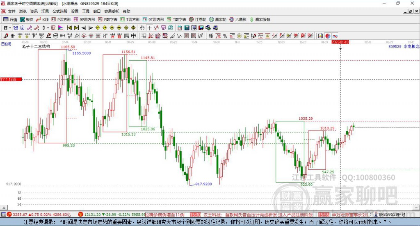Screen dimensions: 420x226
Task: Click the save floppy disk icon
Action: 201,28
